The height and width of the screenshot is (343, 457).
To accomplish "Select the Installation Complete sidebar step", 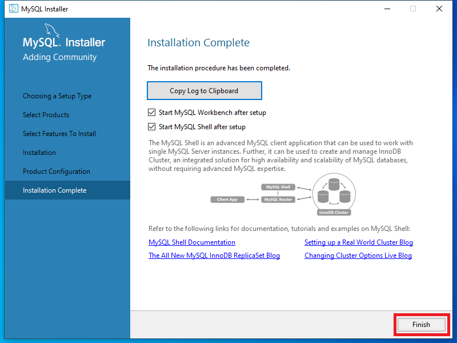I will point(67,190).
